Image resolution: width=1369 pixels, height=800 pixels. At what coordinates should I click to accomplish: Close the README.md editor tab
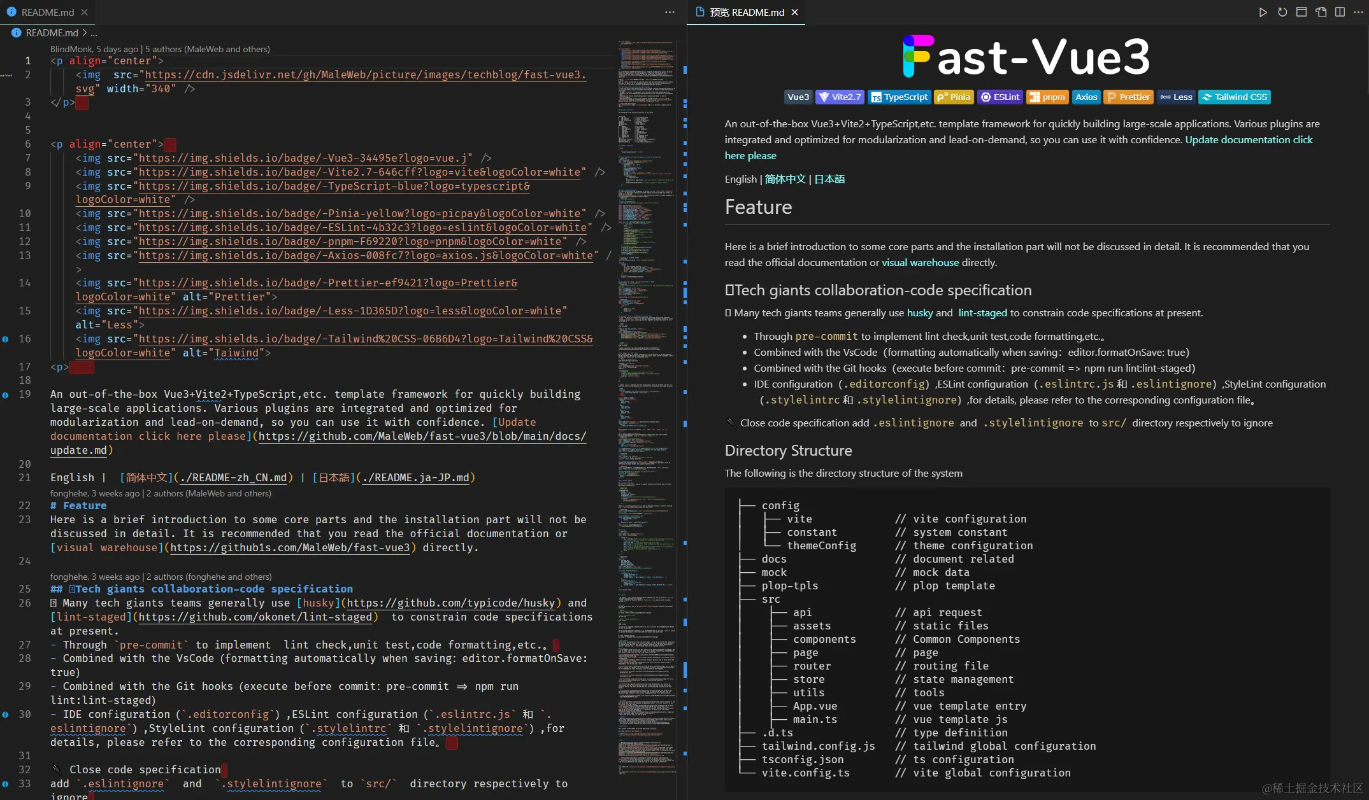pyautogui.click(x=85, y=12)
